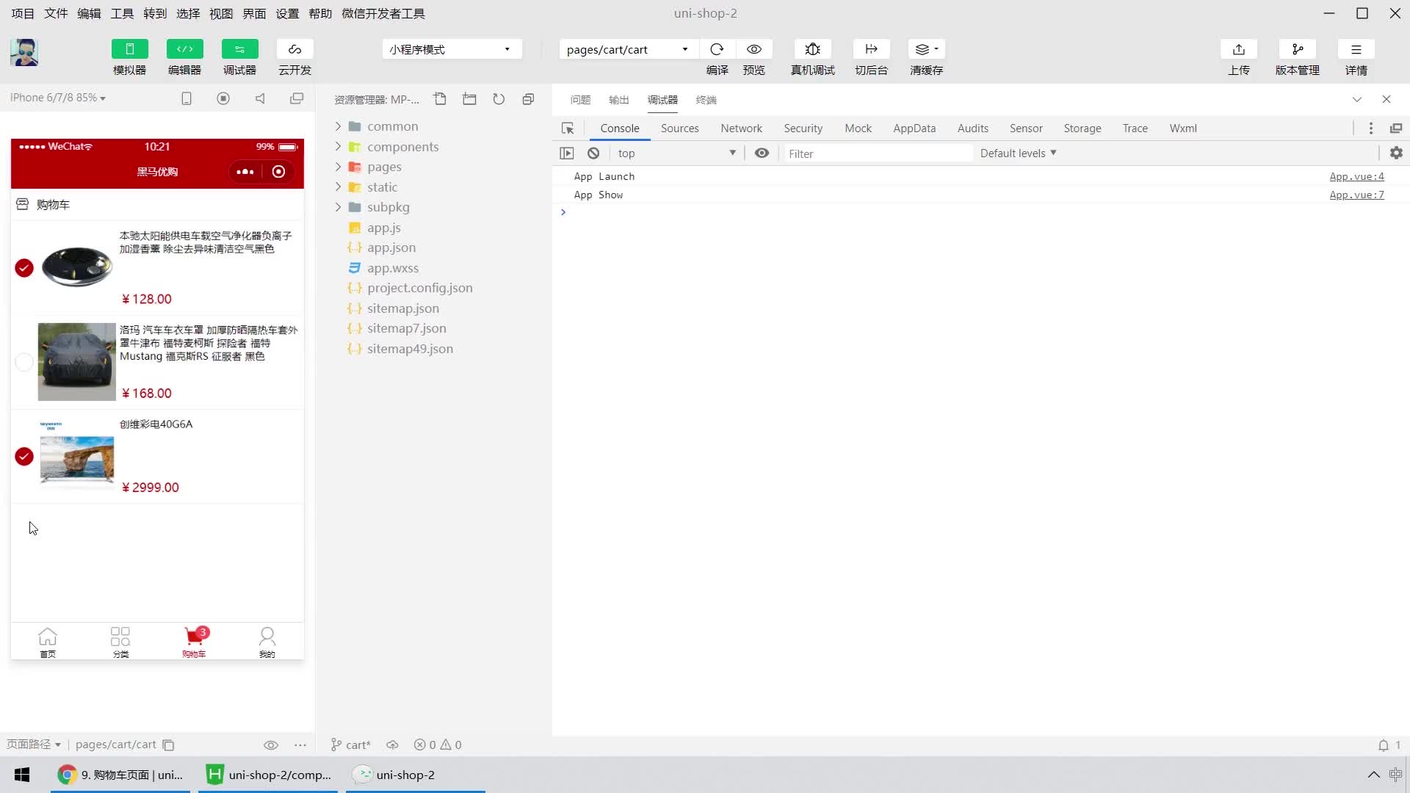This screenshot has height=793, width=1410.
Task: Click the 预览 (Preview) eye icon
Action: [x=753, y=48]
